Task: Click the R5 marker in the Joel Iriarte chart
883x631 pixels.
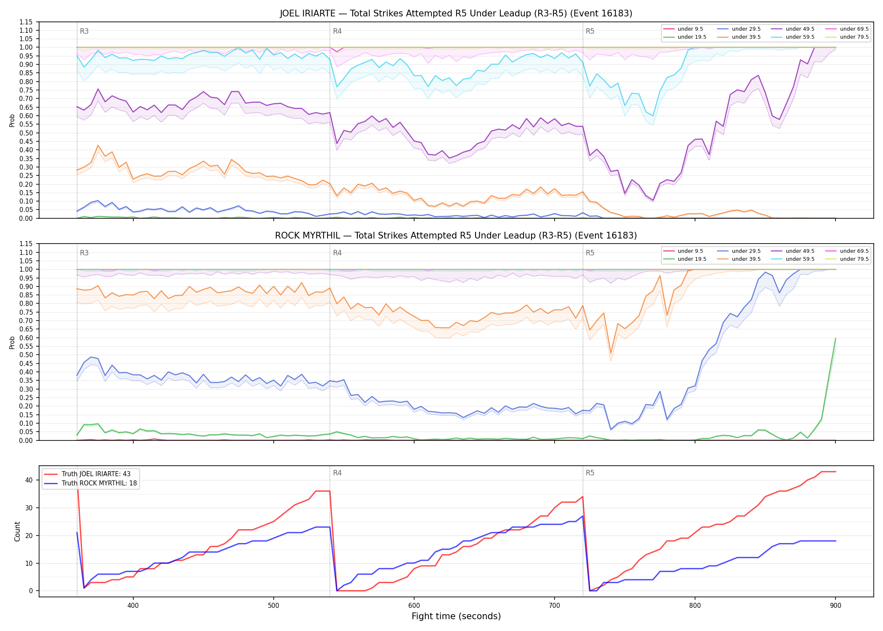Action: click(x=590, y=31)
